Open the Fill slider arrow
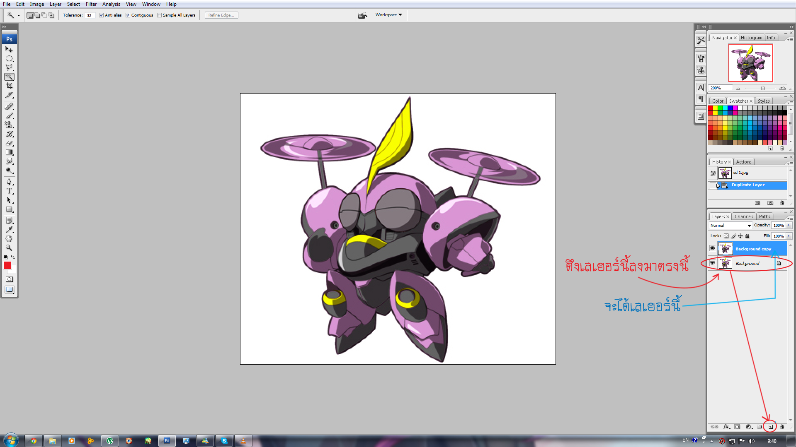This screenshot has height=447, width=796. 789,236
